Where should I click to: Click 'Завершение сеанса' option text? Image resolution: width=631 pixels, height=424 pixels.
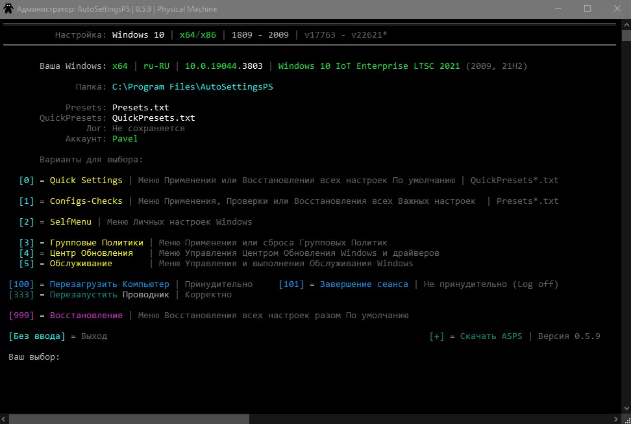[x=364, y=284]
